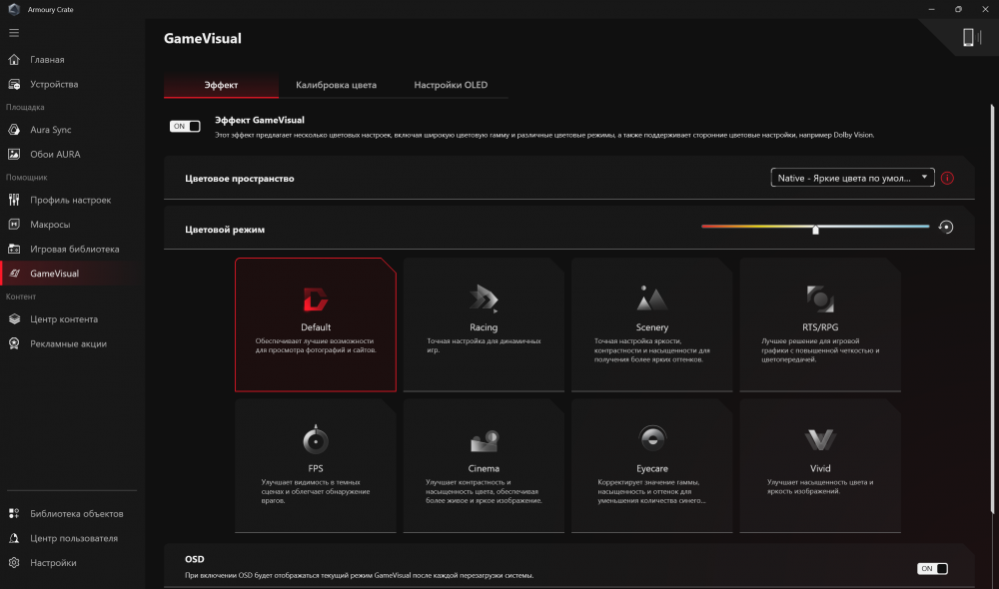Click the Racing mode arrows icon
The height and width of the screenshot is (589, 999).
coord(484,298)
